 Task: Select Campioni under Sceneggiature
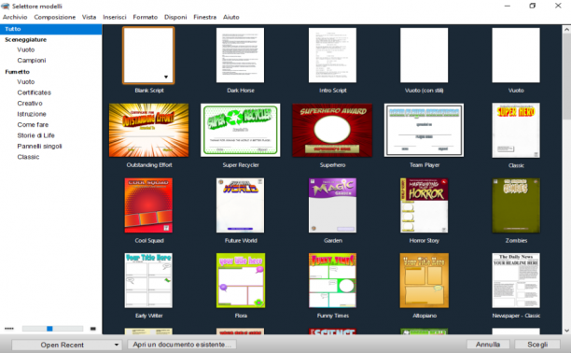point(32,60)
